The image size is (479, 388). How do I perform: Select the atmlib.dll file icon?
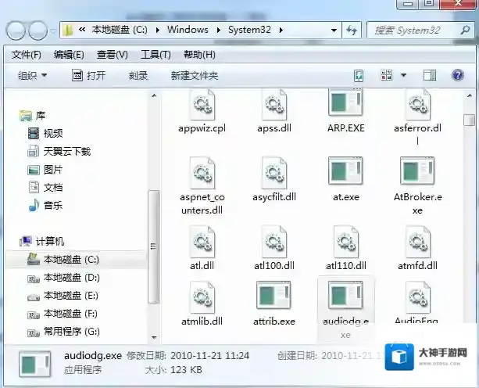point(202,297)
